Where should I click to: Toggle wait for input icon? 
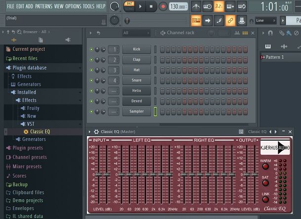(x=207, y=6)
